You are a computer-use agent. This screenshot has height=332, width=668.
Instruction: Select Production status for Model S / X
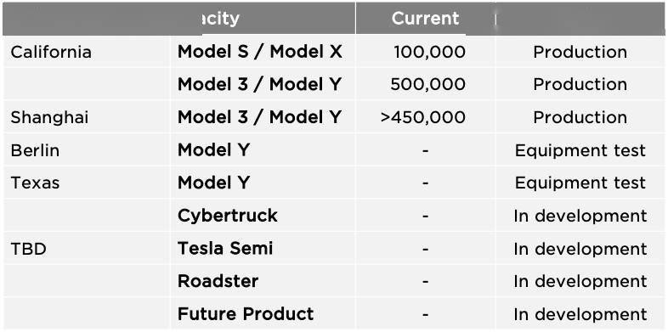(580, 52)
